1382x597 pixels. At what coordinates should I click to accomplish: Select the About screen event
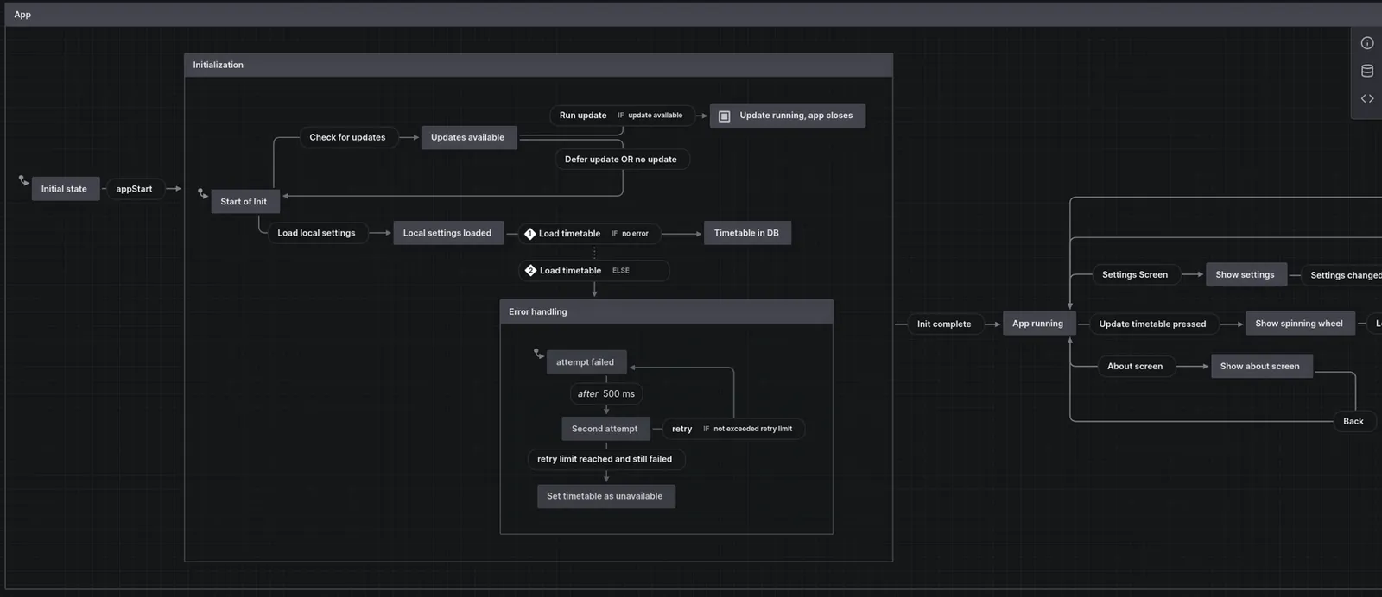coord(1136,366)
